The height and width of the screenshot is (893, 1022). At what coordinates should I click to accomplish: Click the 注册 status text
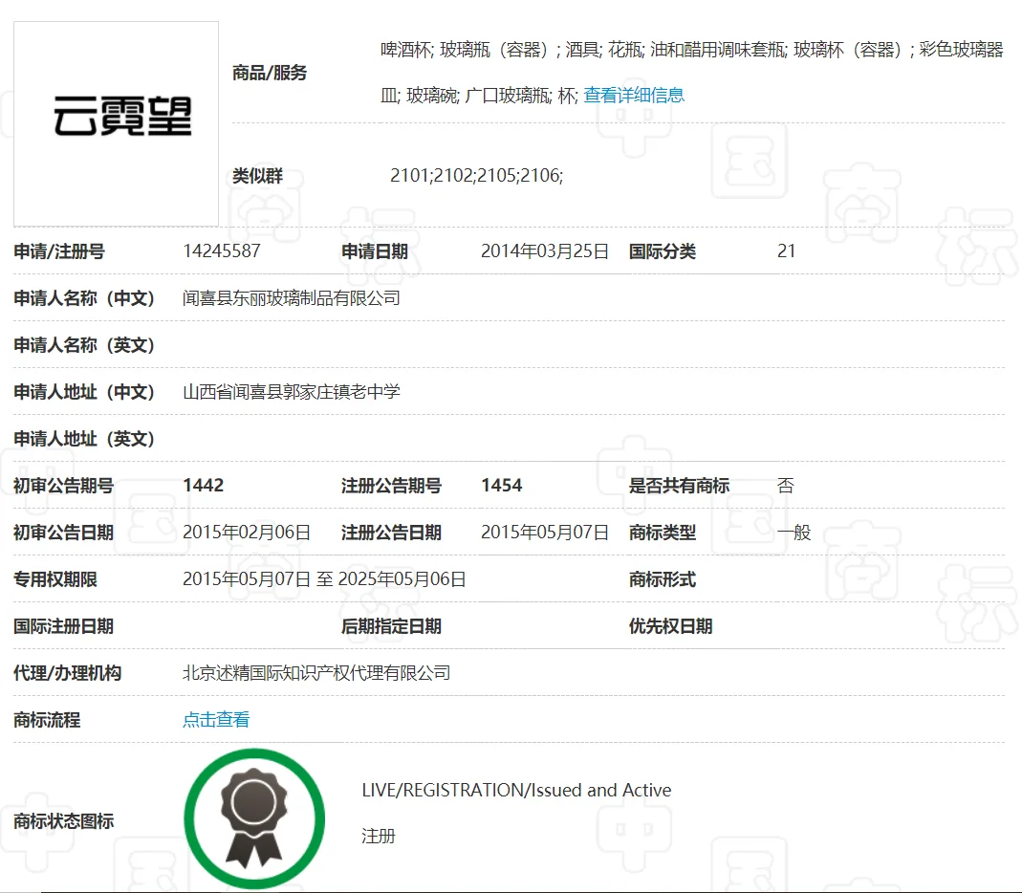[x=379, y=837]
